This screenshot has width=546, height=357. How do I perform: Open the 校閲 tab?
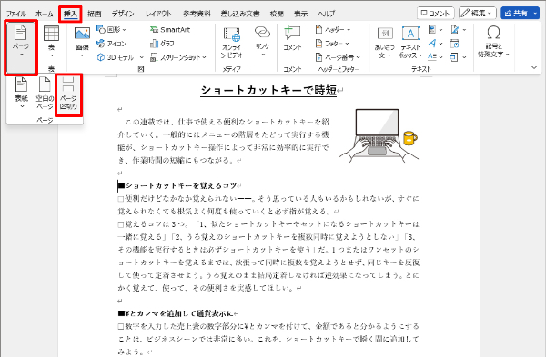pyautogui.click(x=277, y=14)
